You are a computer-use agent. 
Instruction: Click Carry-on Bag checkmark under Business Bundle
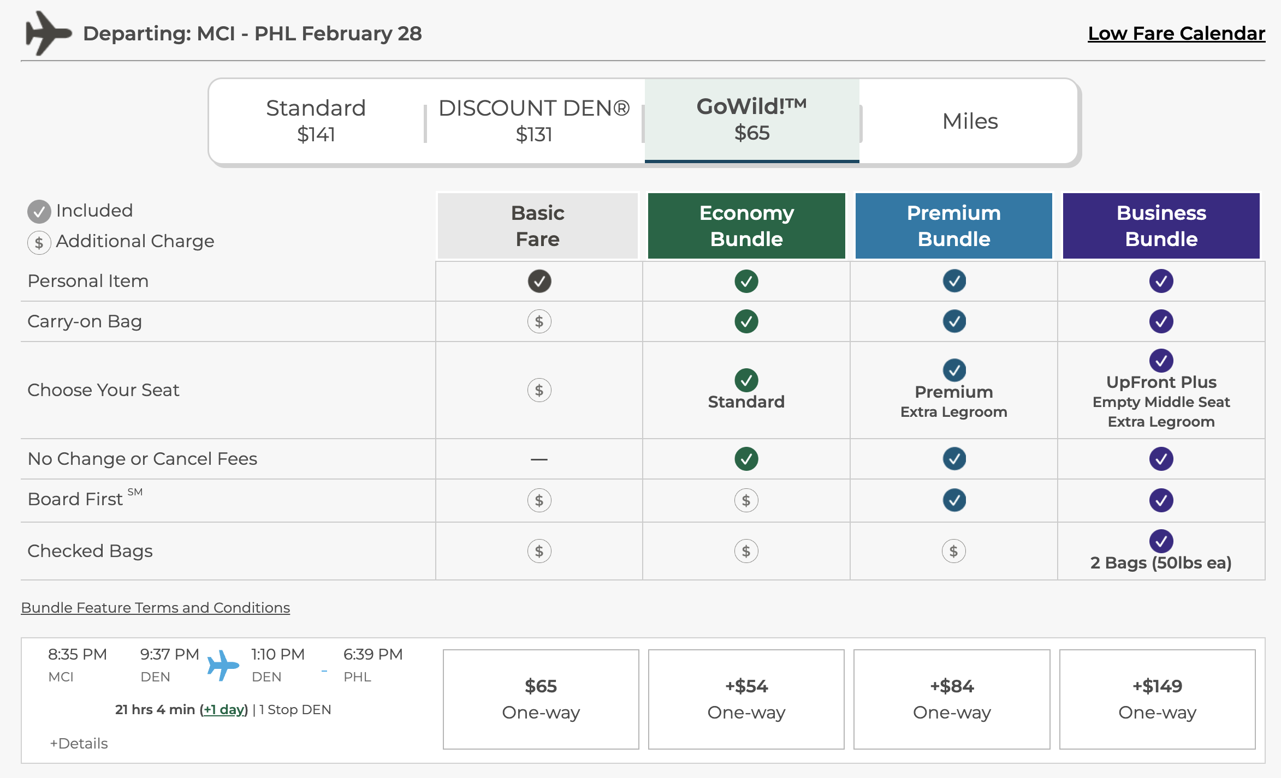1161,321
